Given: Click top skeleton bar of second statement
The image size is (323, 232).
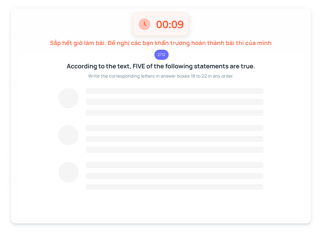Looking at the screenshot, I should [x=175, y=128].
